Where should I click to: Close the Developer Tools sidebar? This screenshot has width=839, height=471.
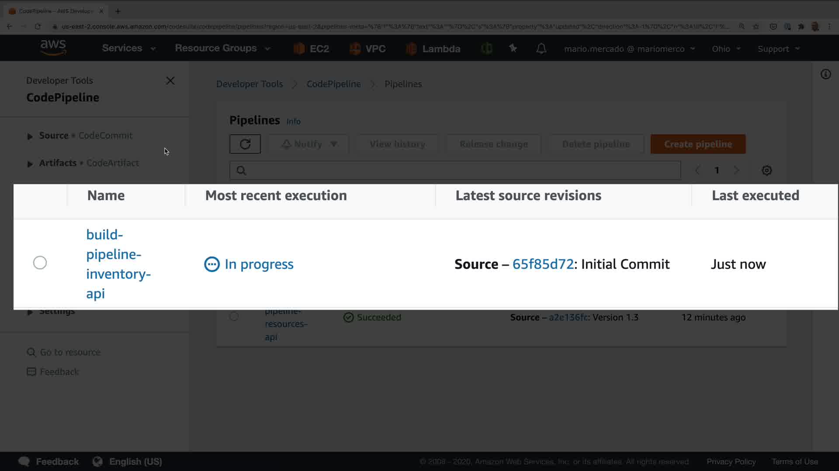tap(170, 81)
